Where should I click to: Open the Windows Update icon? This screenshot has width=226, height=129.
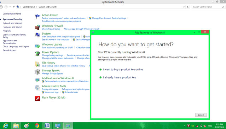37,46
